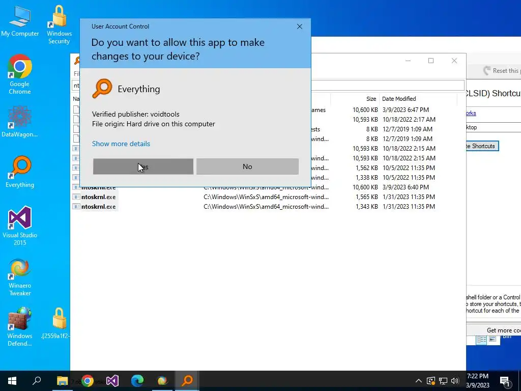This screenshot has width=521, height=391.
Task: Click Reset this page in Winaero Tweaker
Action: click(x=502, y=70)
